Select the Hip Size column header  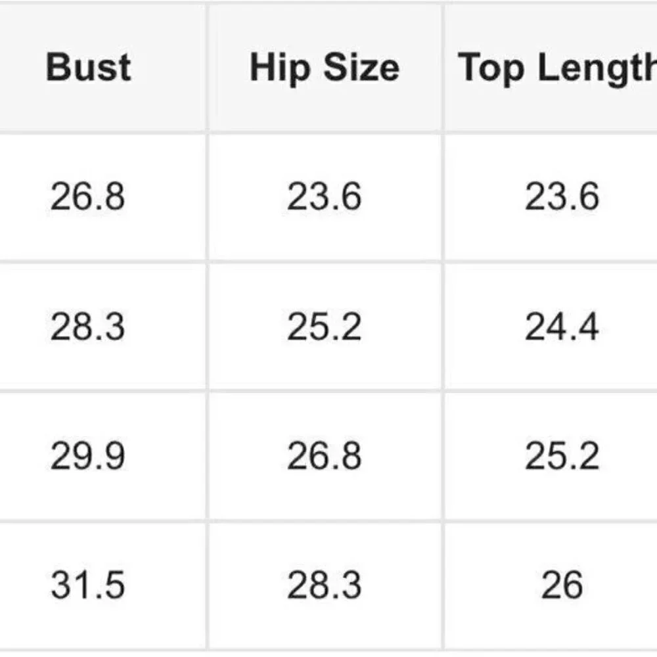click(x=325, y=68)
